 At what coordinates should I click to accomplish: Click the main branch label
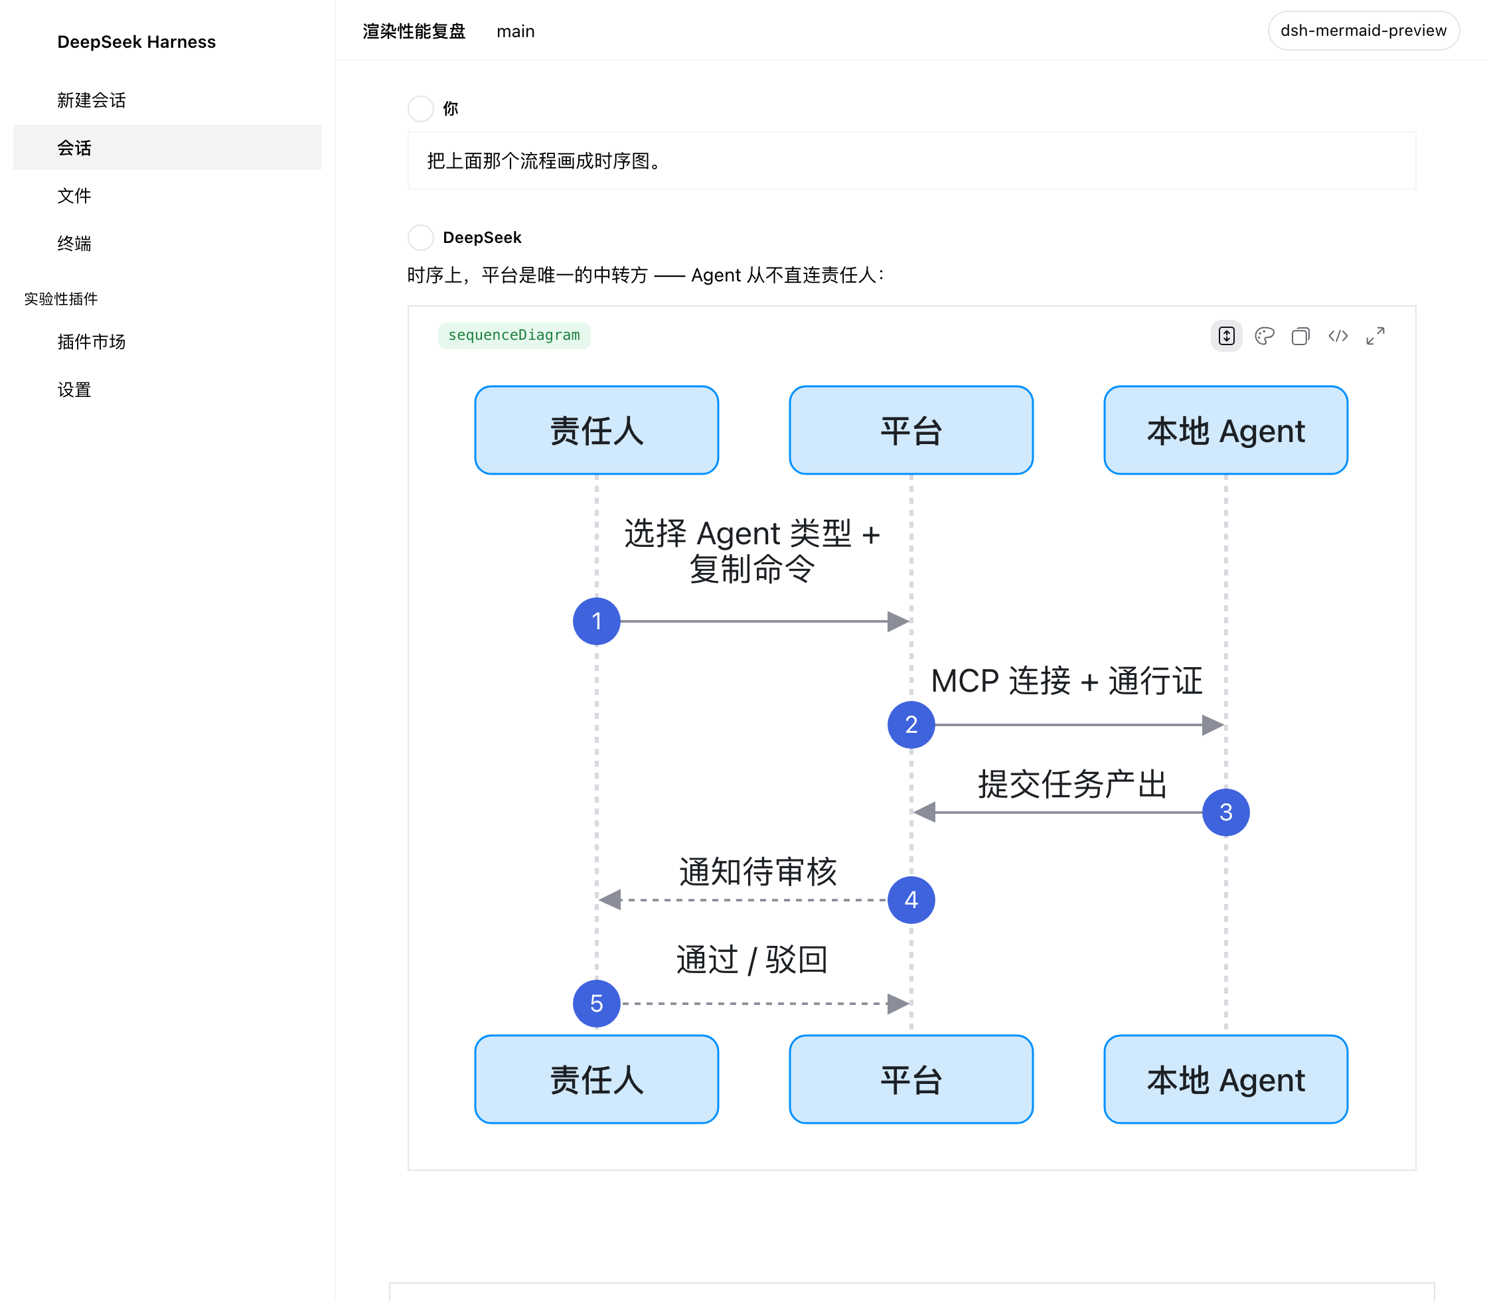pyautogui.click(x=516, y=31)
